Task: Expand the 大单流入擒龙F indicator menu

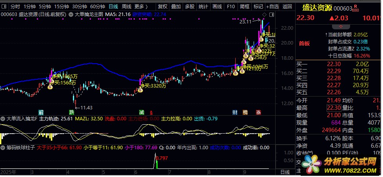Action: [3, 119]
